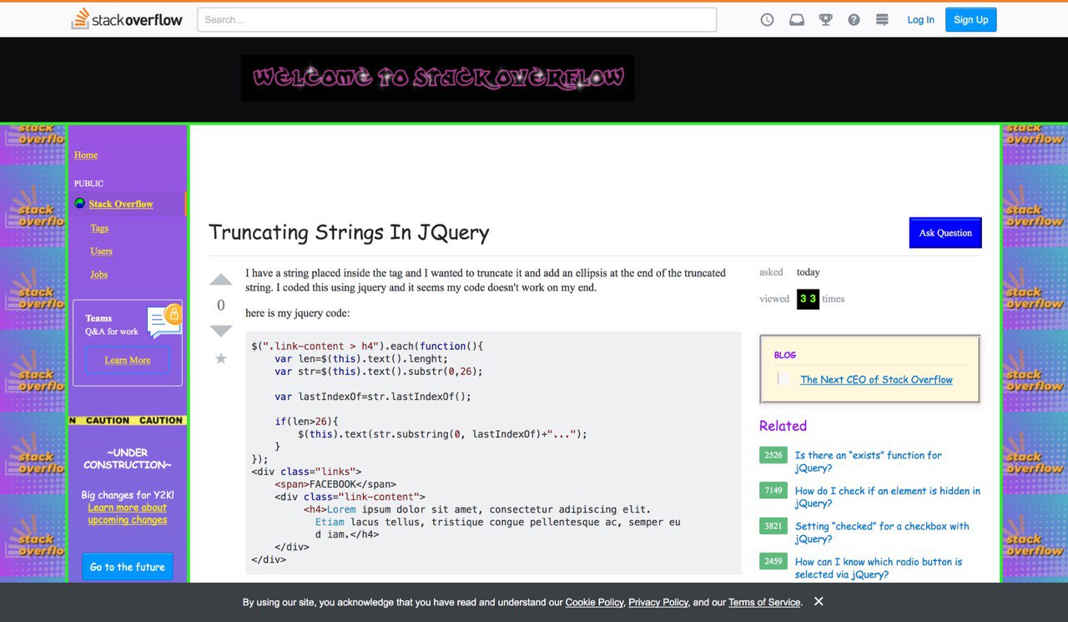
Task: Click the Ask Question button
Action: [945, 233]
